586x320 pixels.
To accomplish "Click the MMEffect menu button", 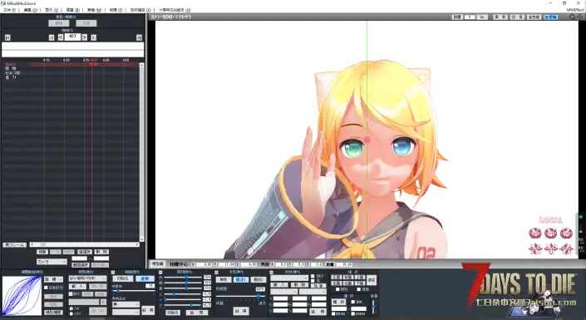I will point(575,10).
